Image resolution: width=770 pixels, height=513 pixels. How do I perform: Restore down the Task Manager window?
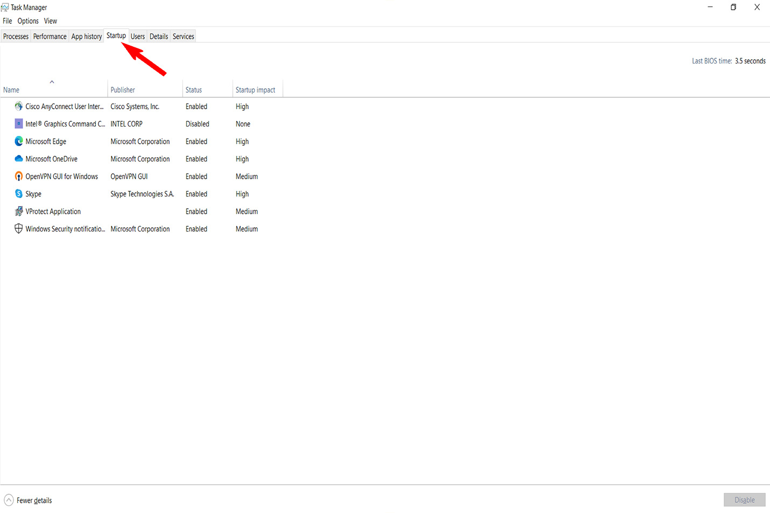click(x=733, y=7)
